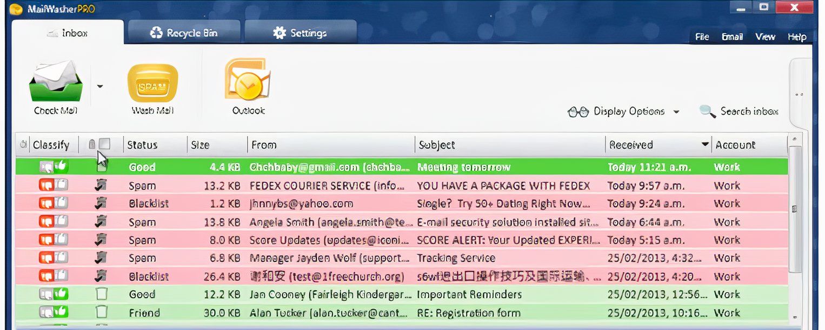Click the Display Options glasses icon
Image resolution: width=825 pixels, height=330 pixels.
pyautogui.click(x=578, y=112)
